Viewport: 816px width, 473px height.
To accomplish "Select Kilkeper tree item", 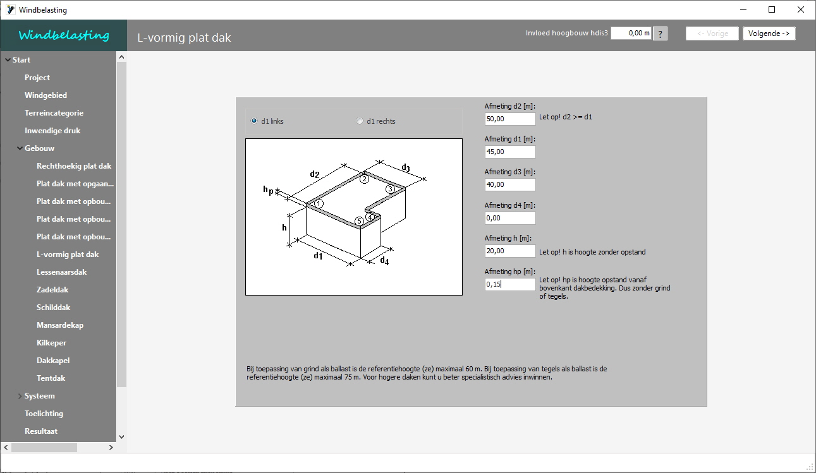I will tap(51, 343).
